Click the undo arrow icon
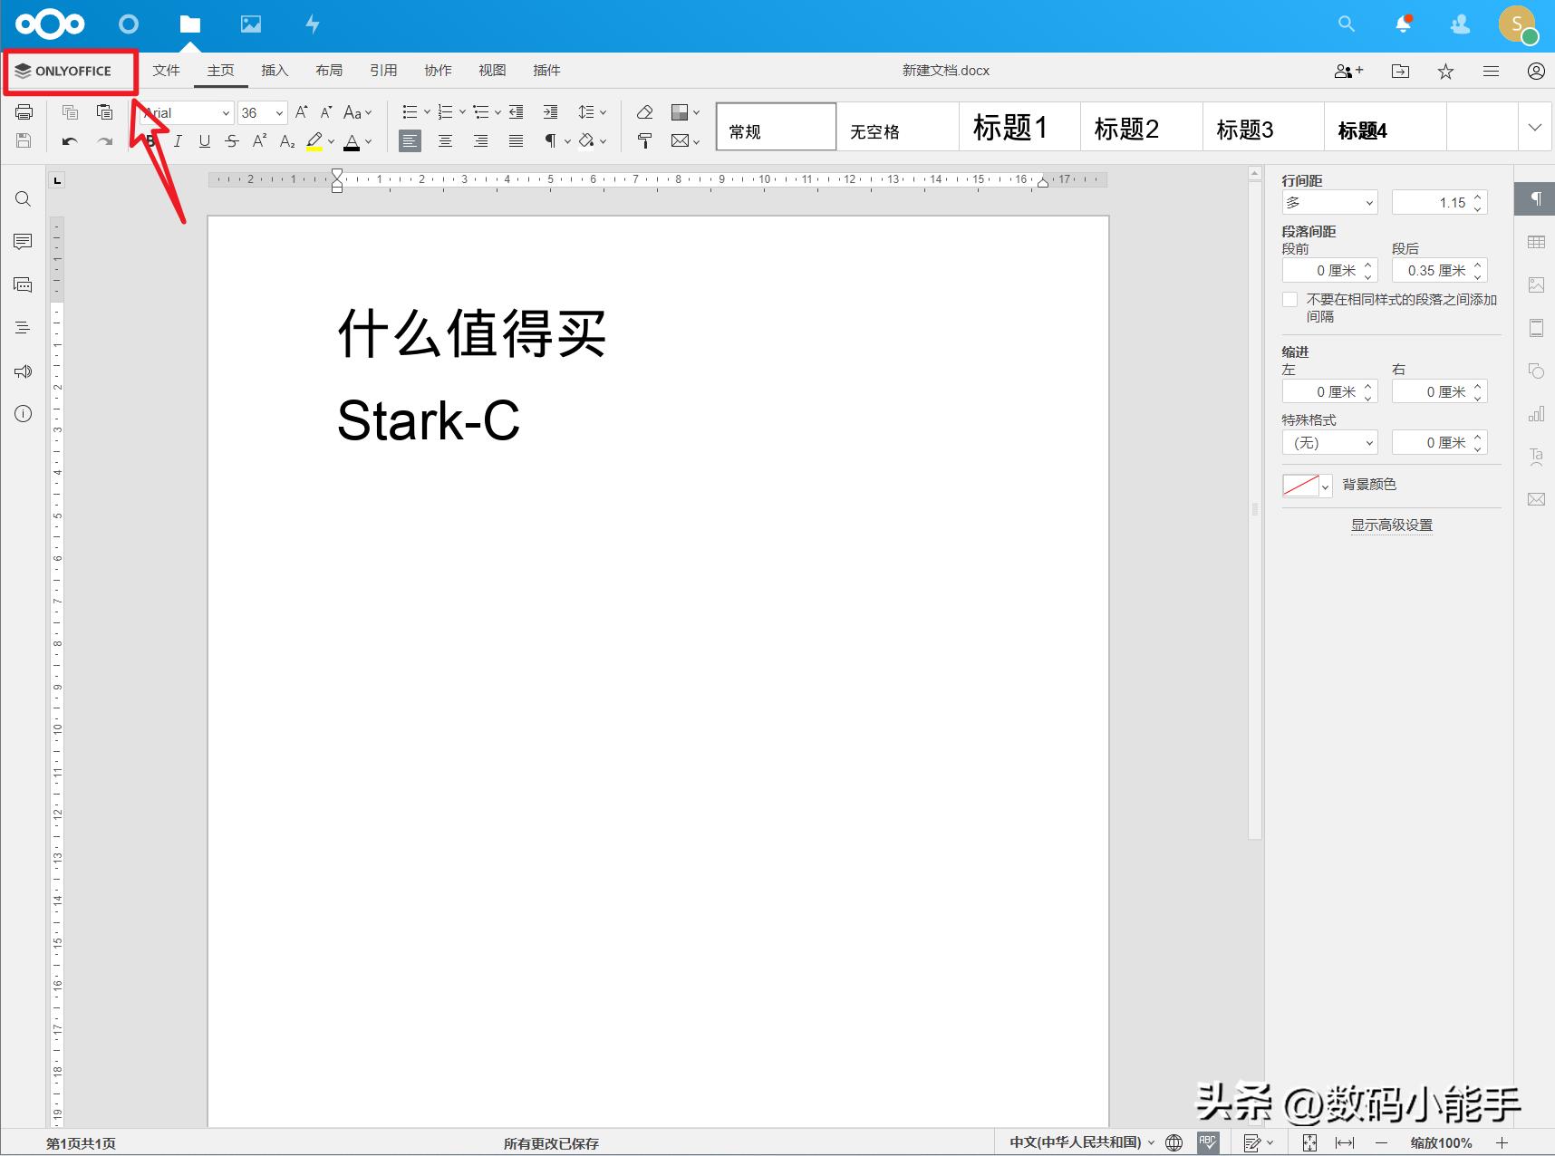Screen dimensions: 1555x1156 [x=70, y=141]
